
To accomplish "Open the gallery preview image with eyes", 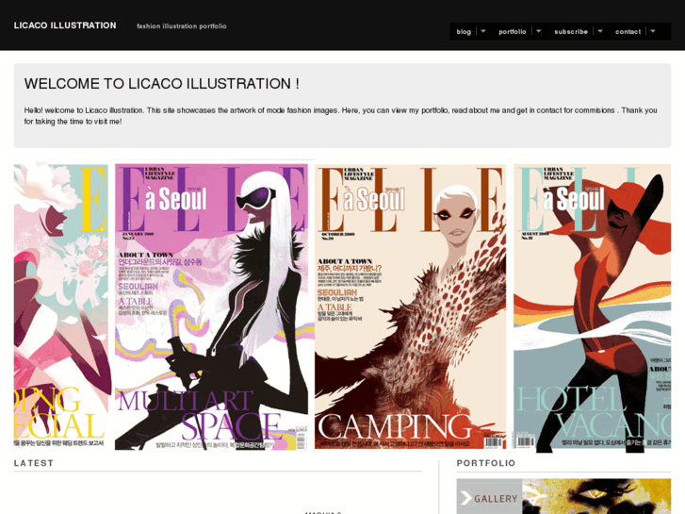I will (x=596, y=496).
